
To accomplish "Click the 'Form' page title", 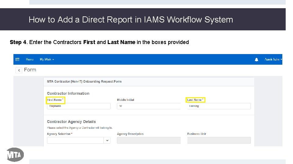I will tap(30, 70).
